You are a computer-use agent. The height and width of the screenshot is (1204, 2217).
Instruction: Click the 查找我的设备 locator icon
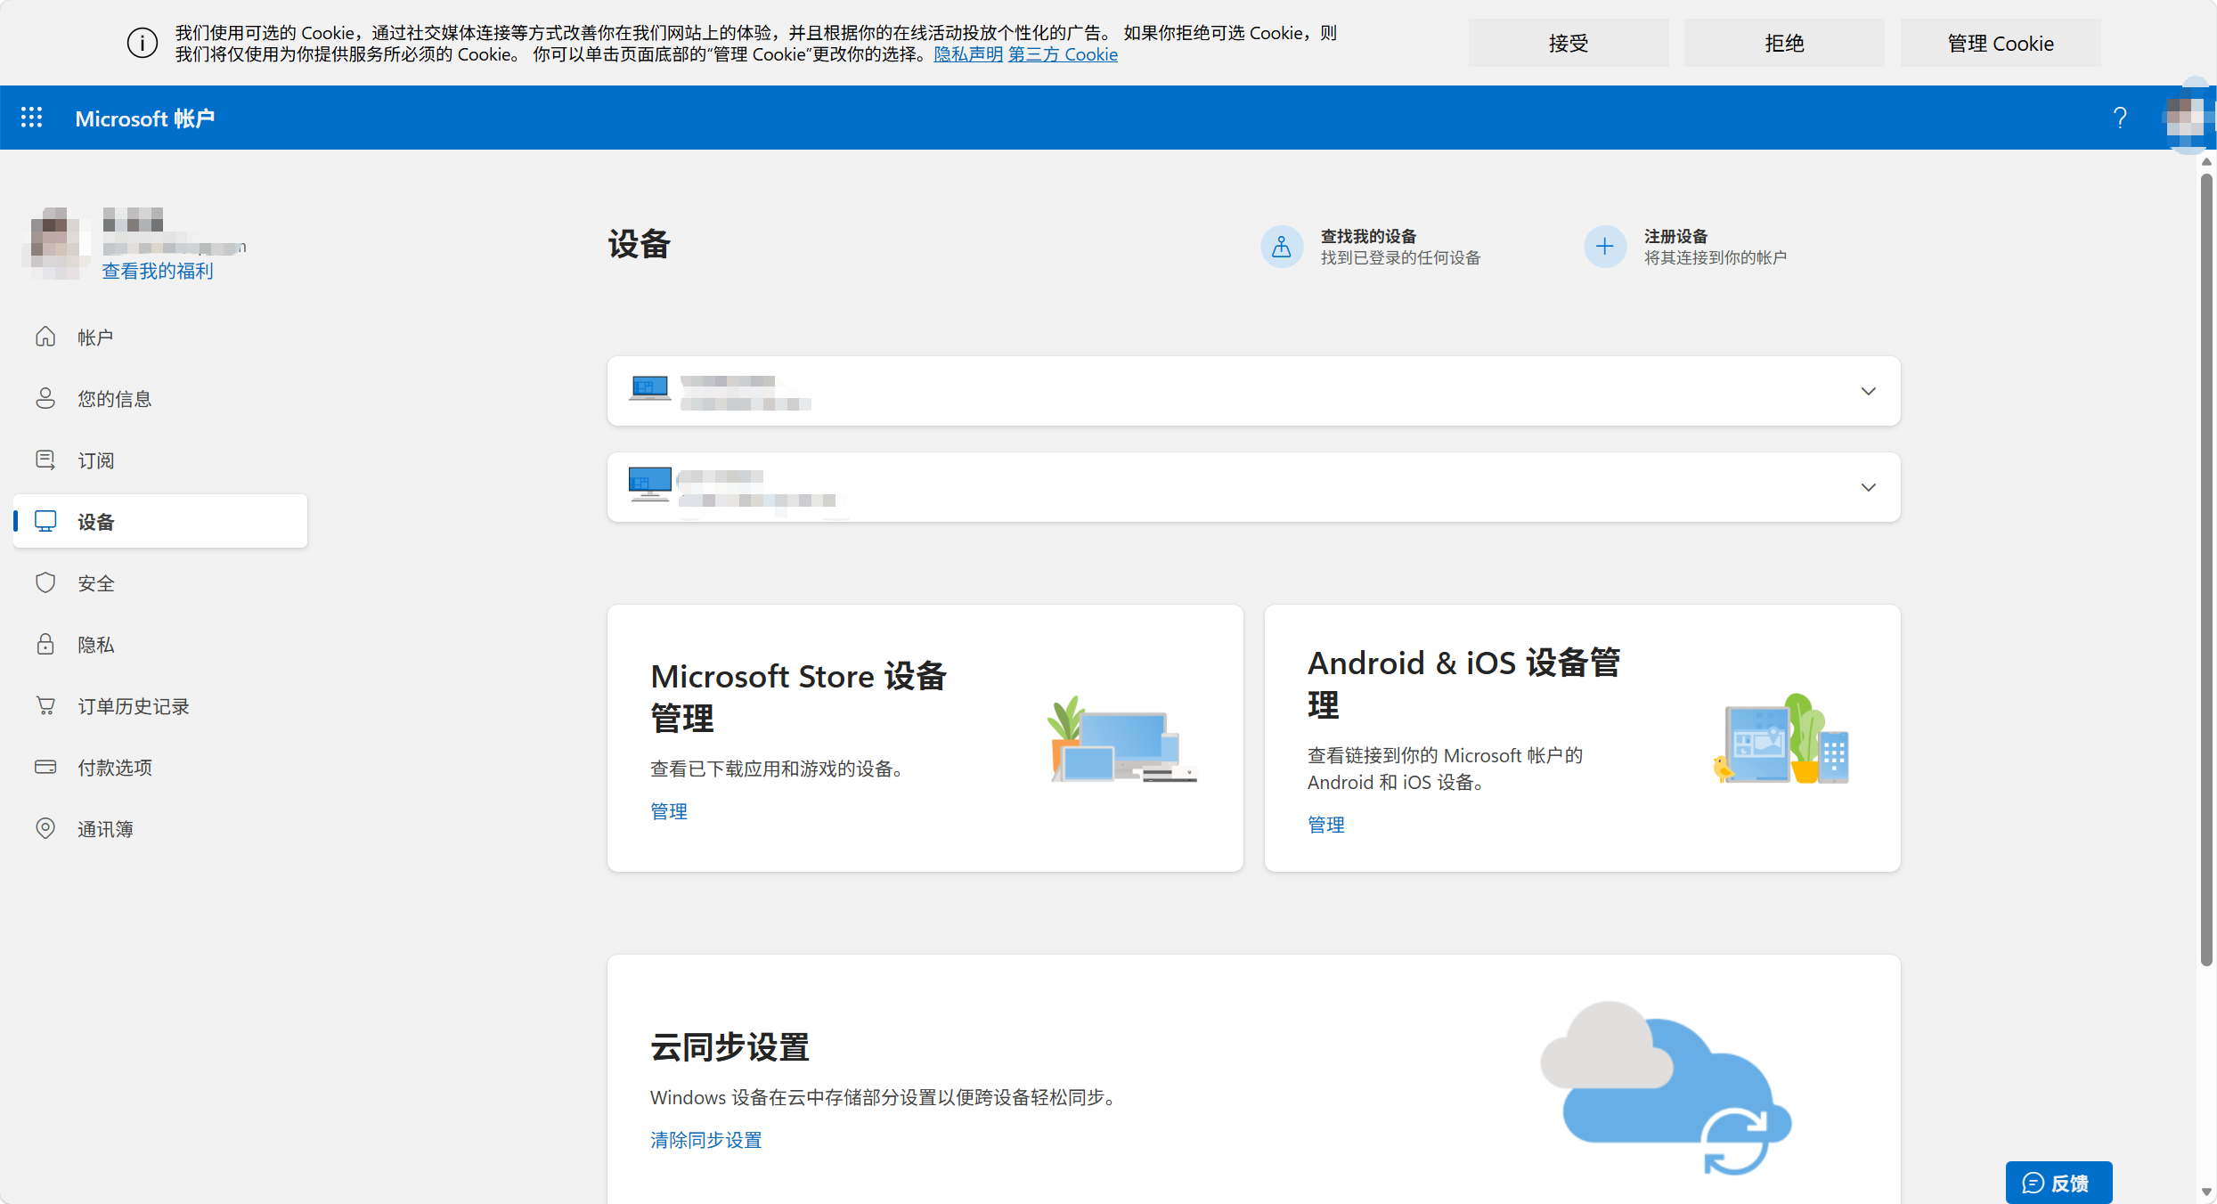click(x=1282, y=247)
